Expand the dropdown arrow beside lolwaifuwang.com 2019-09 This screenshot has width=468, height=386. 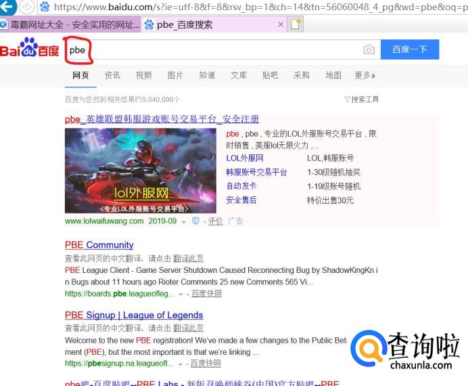click(x=183, y=221)
